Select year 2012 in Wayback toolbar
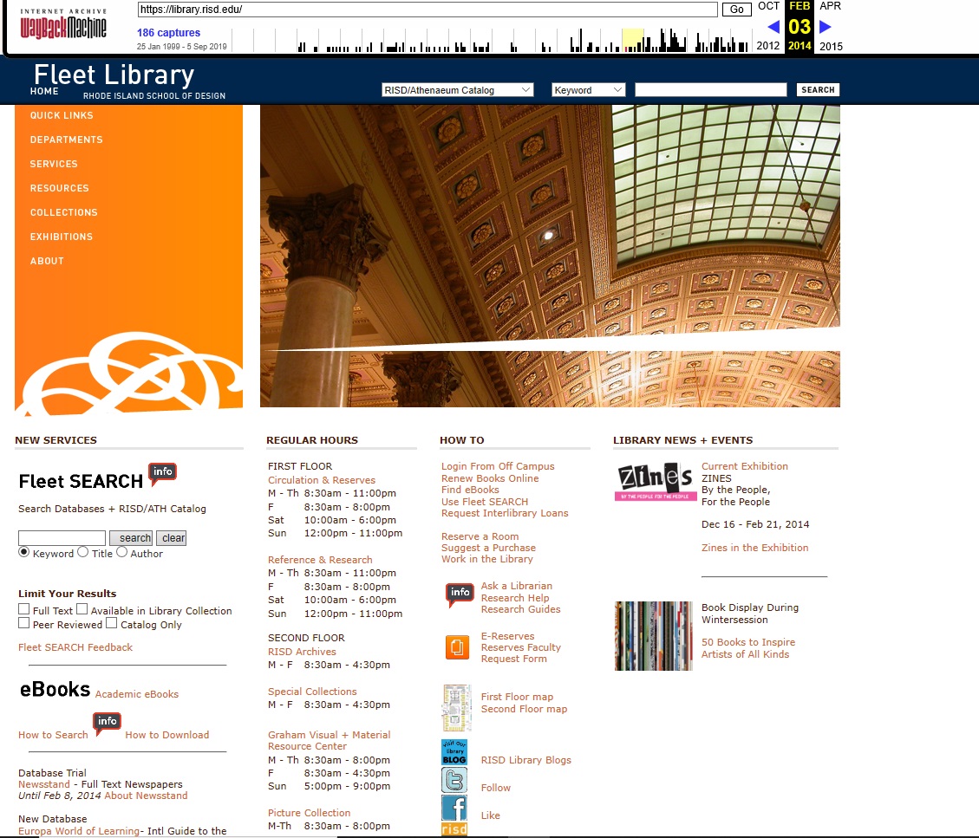Screen dimensions: 979x838 pos(768,46)
